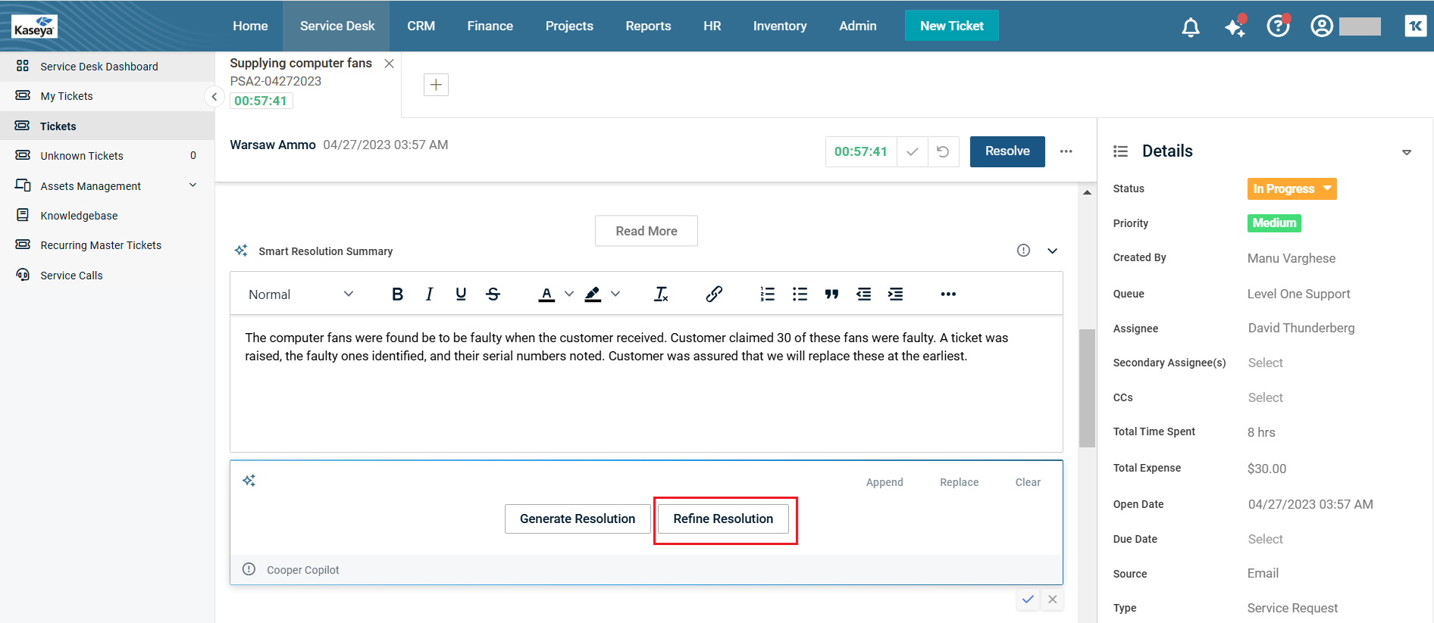Click the Cooper AI sparkle icon in header
This screenshot has width=1434, height=623.
point(1235,27)
